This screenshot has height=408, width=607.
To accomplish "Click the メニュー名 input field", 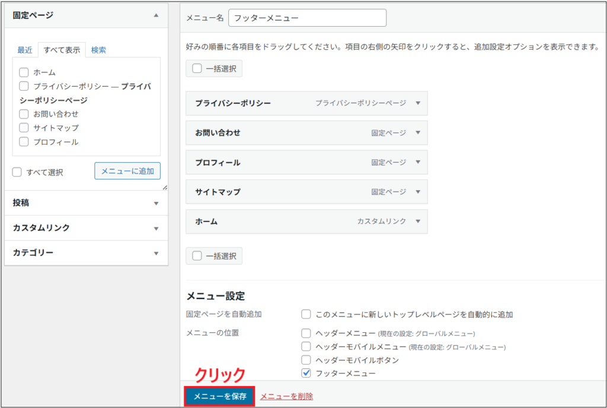I will pyautogui.click(x=307, y=18).
